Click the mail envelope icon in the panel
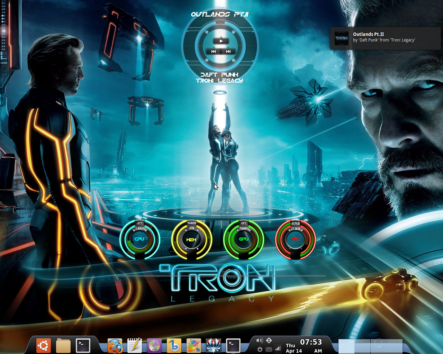This screenshot has width=443, height=354. pyautogui.click(x=269, y=349)
